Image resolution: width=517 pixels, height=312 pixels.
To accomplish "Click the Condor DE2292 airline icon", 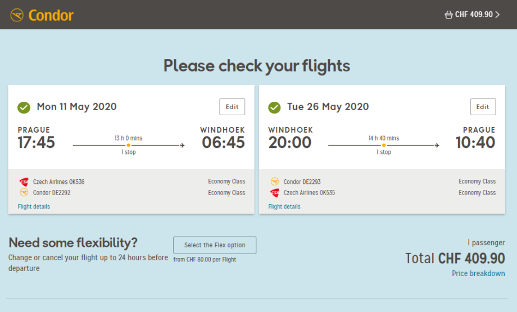I will pyautogui.click(x=24, y=192).
